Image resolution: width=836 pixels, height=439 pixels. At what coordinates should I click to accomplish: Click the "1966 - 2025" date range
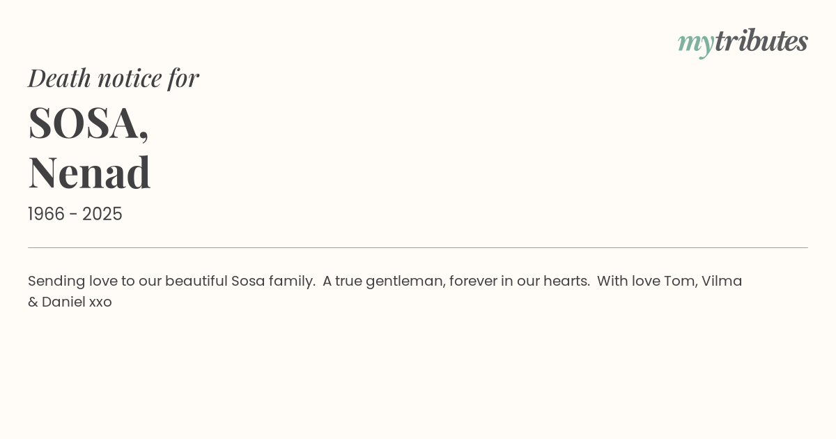pyautogui.click(x=75, y=214)
